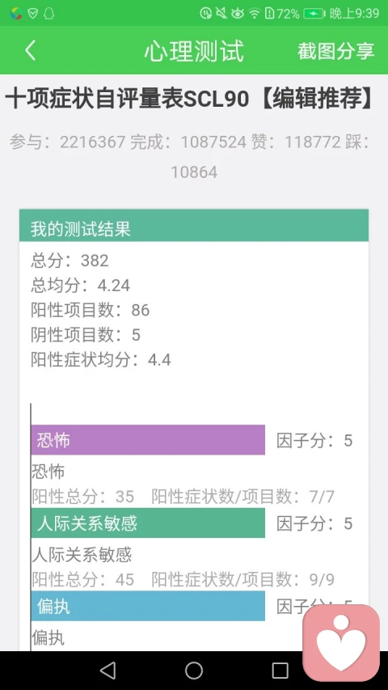
Task: Tap the blue 偏执 factor bar
Action: 148,606
